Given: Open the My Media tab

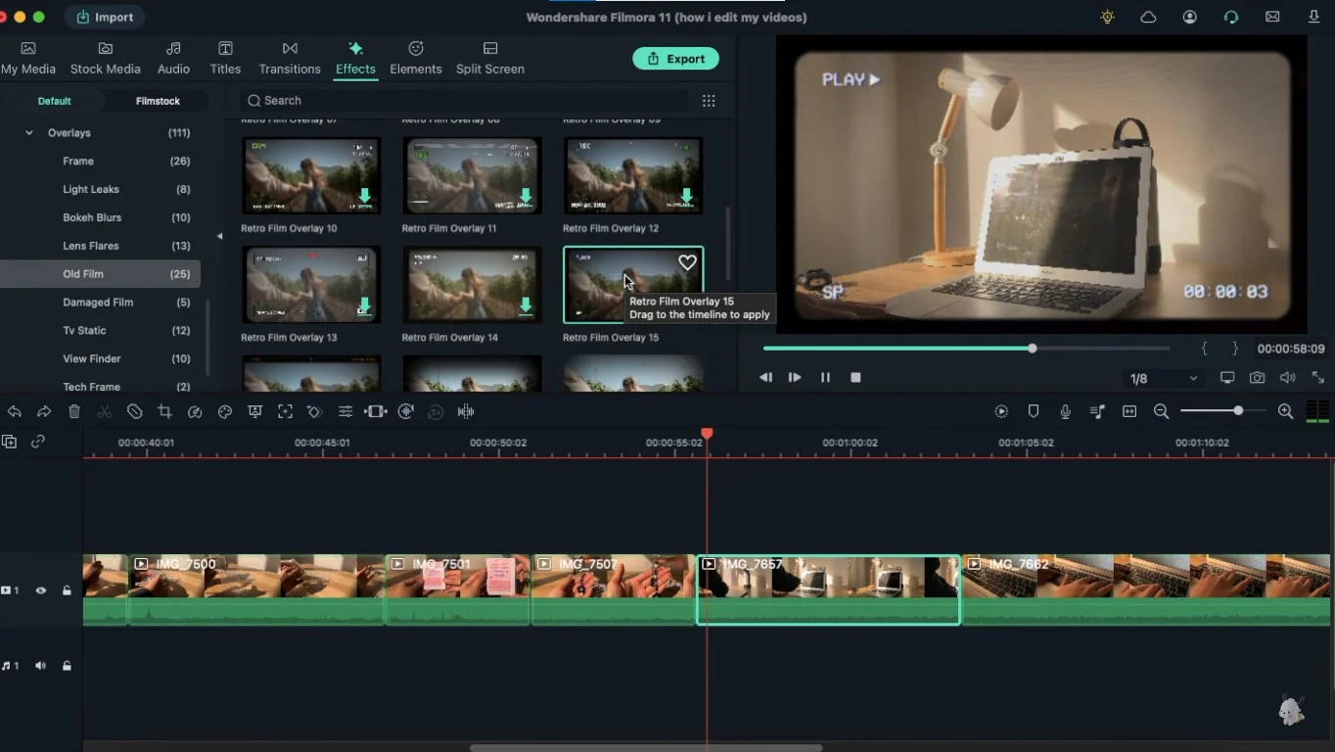Looking at the screenshot, I should click(x=28, y=59).
